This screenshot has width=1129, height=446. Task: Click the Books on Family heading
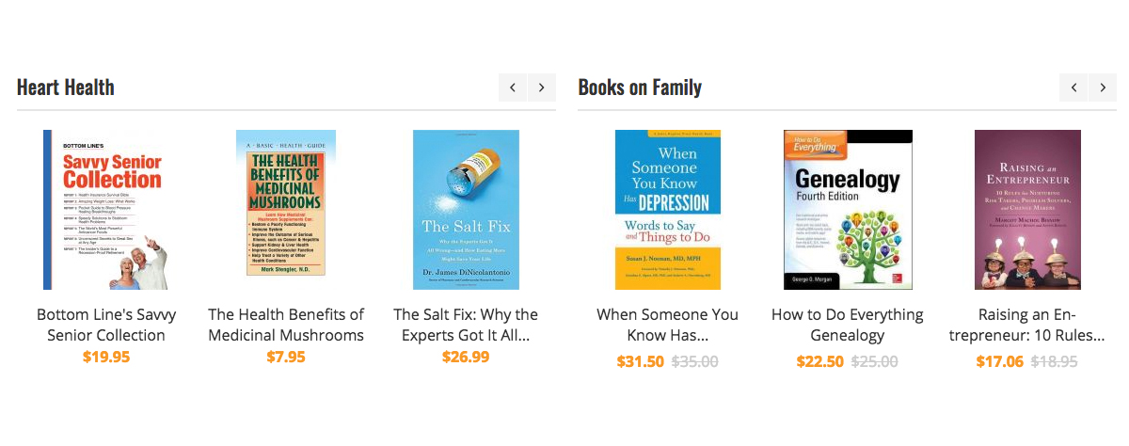point(640,88)
